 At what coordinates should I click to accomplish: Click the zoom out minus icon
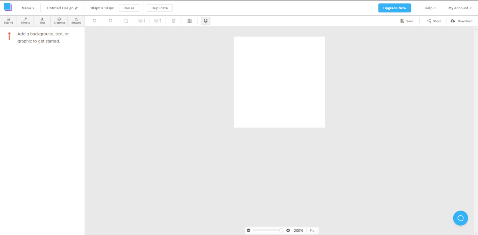[x=249, y=231]
